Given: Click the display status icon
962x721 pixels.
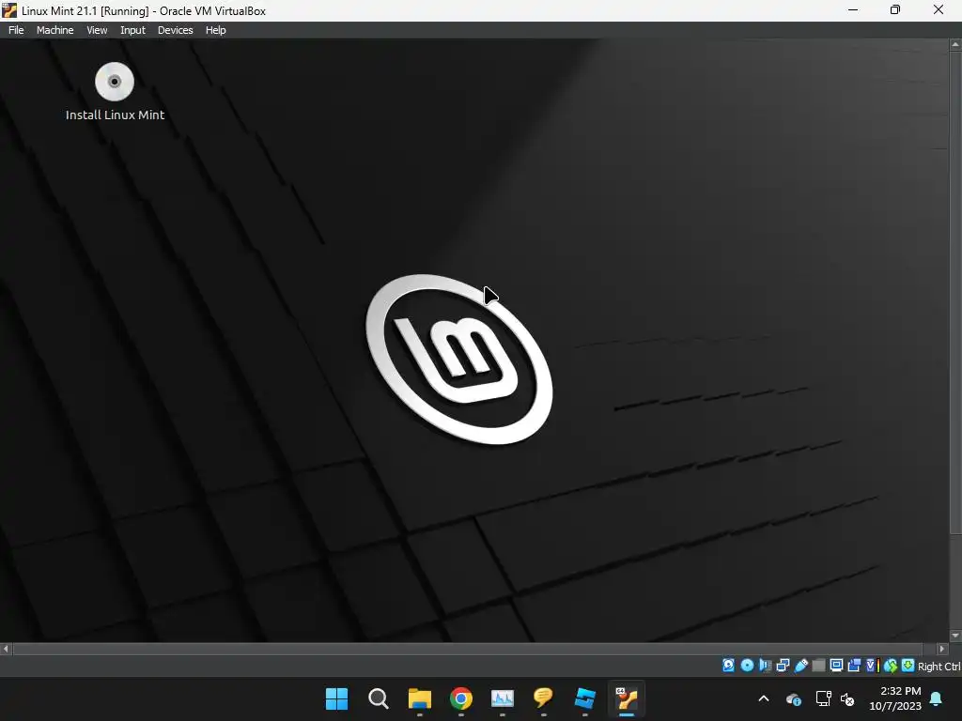Looking at the screenshot, I should pos(836,666).
